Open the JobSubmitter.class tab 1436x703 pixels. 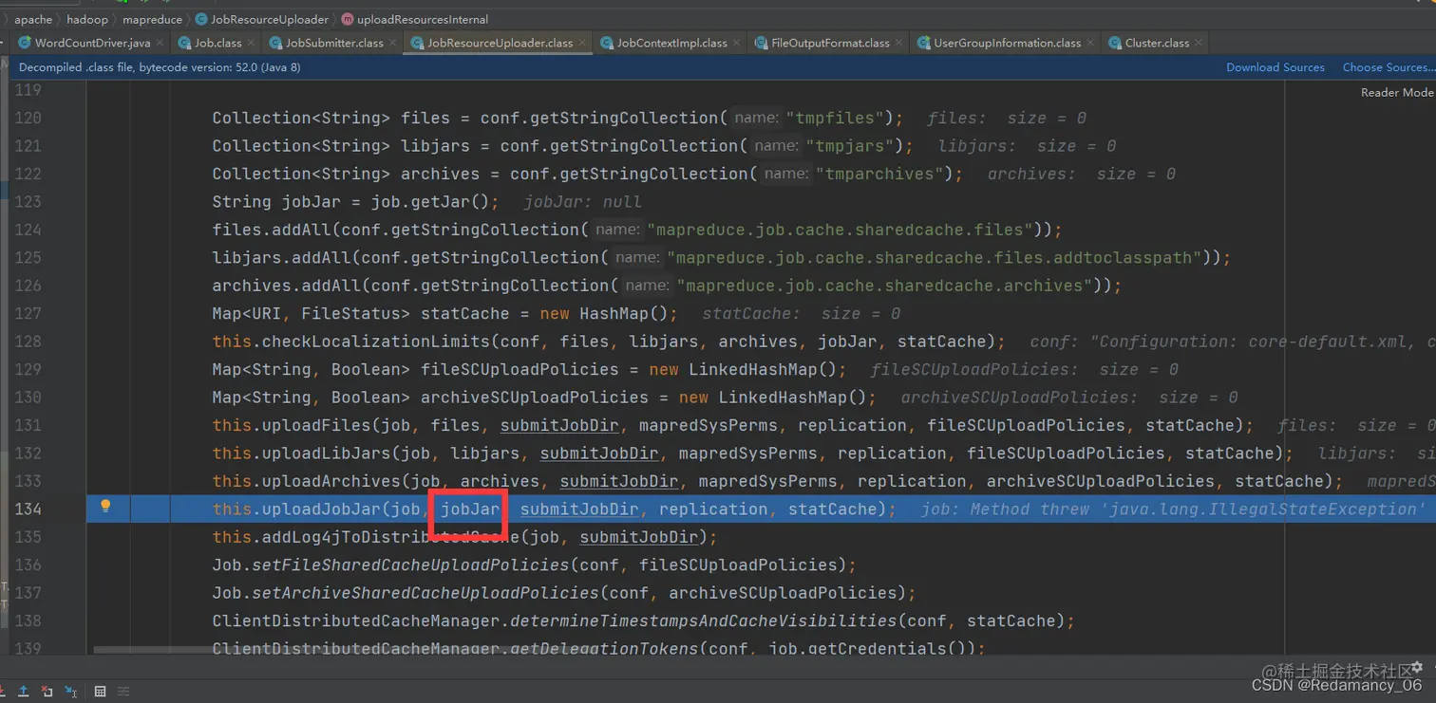334,43
